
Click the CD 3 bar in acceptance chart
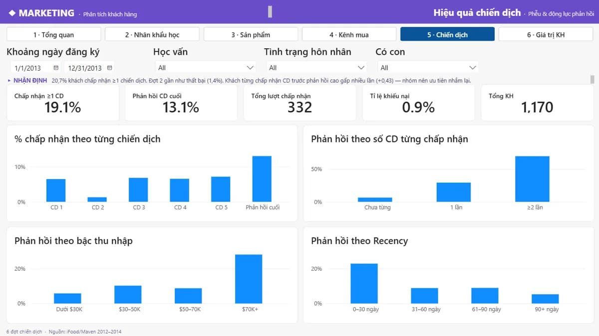[138, 190]
